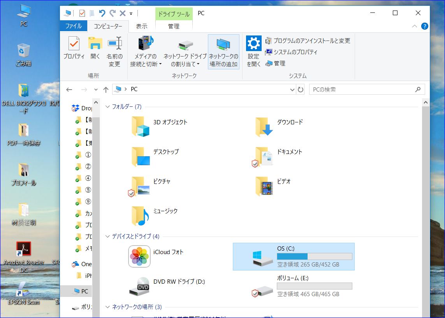The image size is (445, 318).
Task: Collapse the デバイスとドライブ (4) group
Action: tap(107, 237)
